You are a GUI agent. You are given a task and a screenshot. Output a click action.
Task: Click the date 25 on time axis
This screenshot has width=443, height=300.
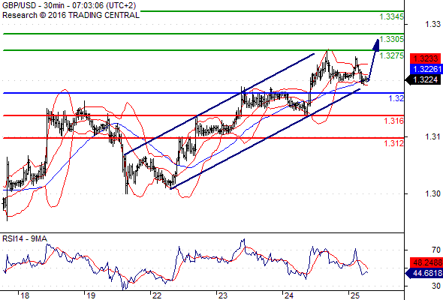355,295
